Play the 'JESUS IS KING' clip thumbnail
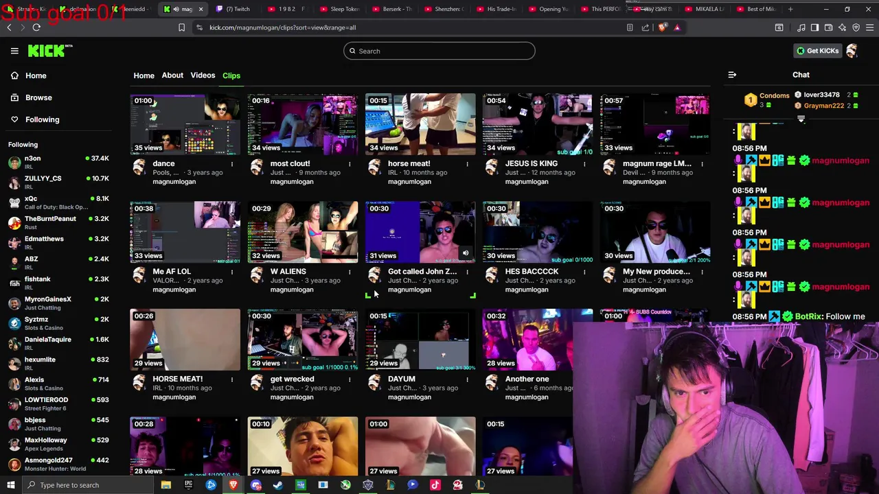Screen dimensions: 879x494 (538, 124)
